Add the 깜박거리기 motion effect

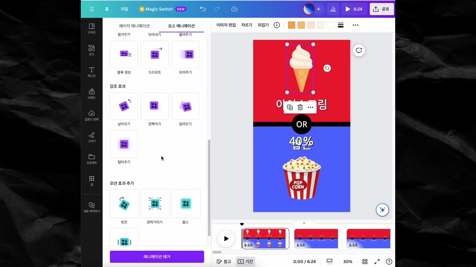[155, 203]
